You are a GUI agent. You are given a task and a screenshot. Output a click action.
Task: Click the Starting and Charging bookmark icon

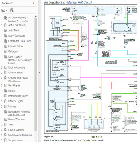point(5,135)
